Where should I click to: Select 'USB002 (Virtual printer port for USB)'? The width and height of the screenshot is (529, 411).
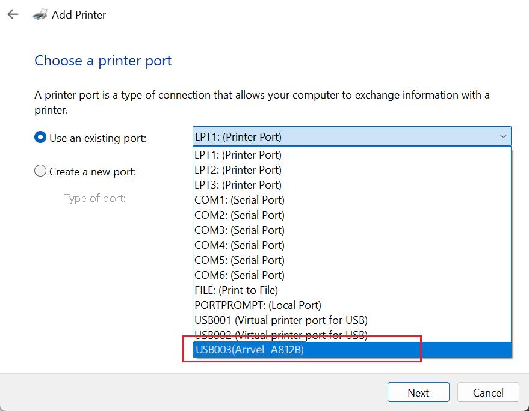pos(352,335)
